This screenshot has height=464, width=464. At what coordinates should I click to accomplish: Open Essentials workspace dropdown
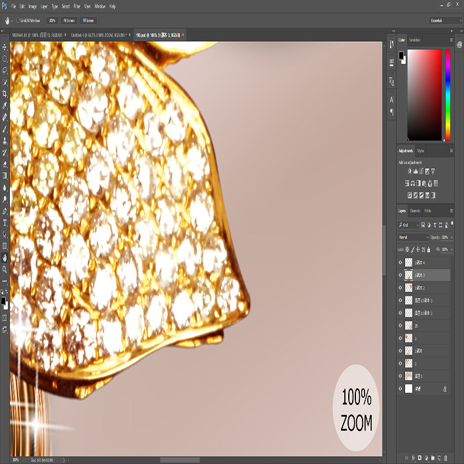[446, 20]
